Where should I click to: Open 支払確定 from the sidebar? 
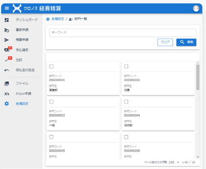pos(22,50)
